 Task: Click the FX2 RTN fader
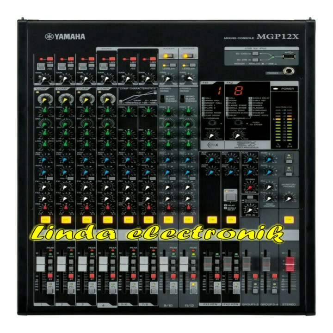[227, 264]
